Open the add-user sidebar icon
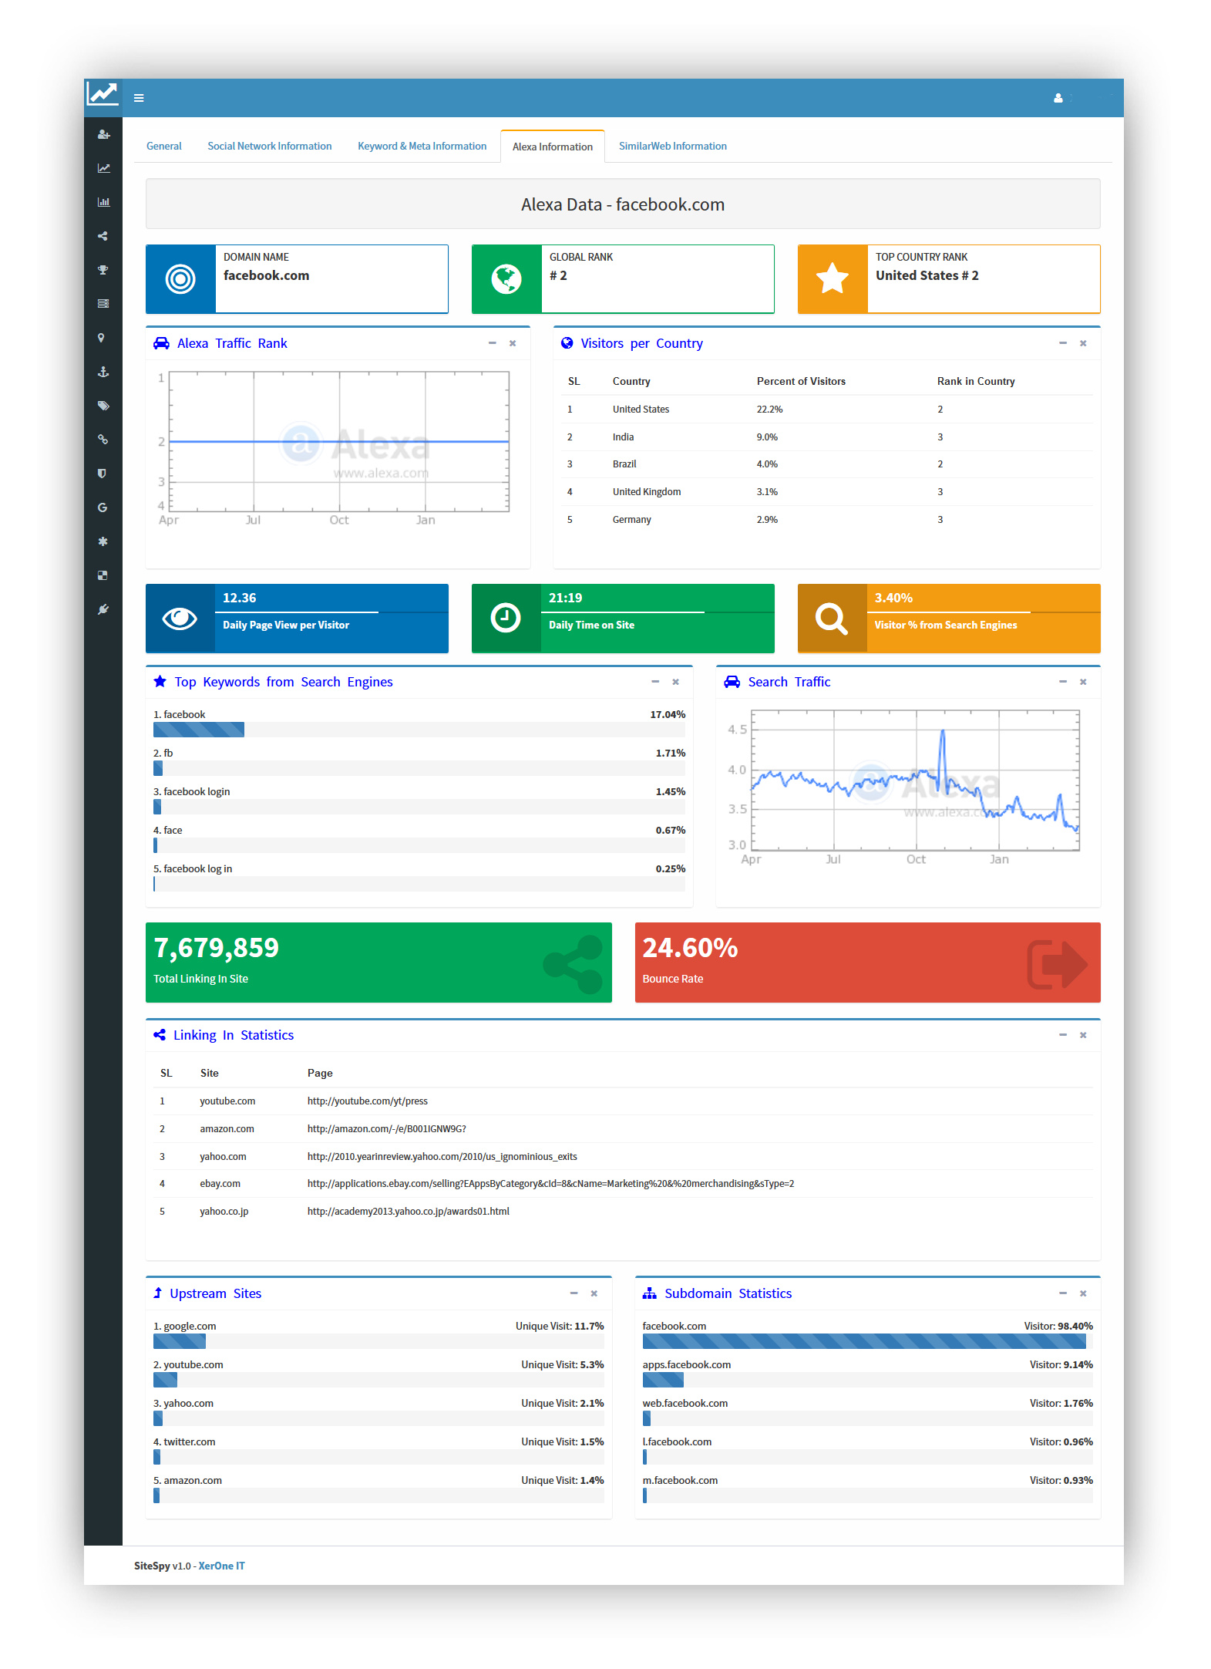Image resolution: width=1211 pixels, height=1669 pixels. 103,134
